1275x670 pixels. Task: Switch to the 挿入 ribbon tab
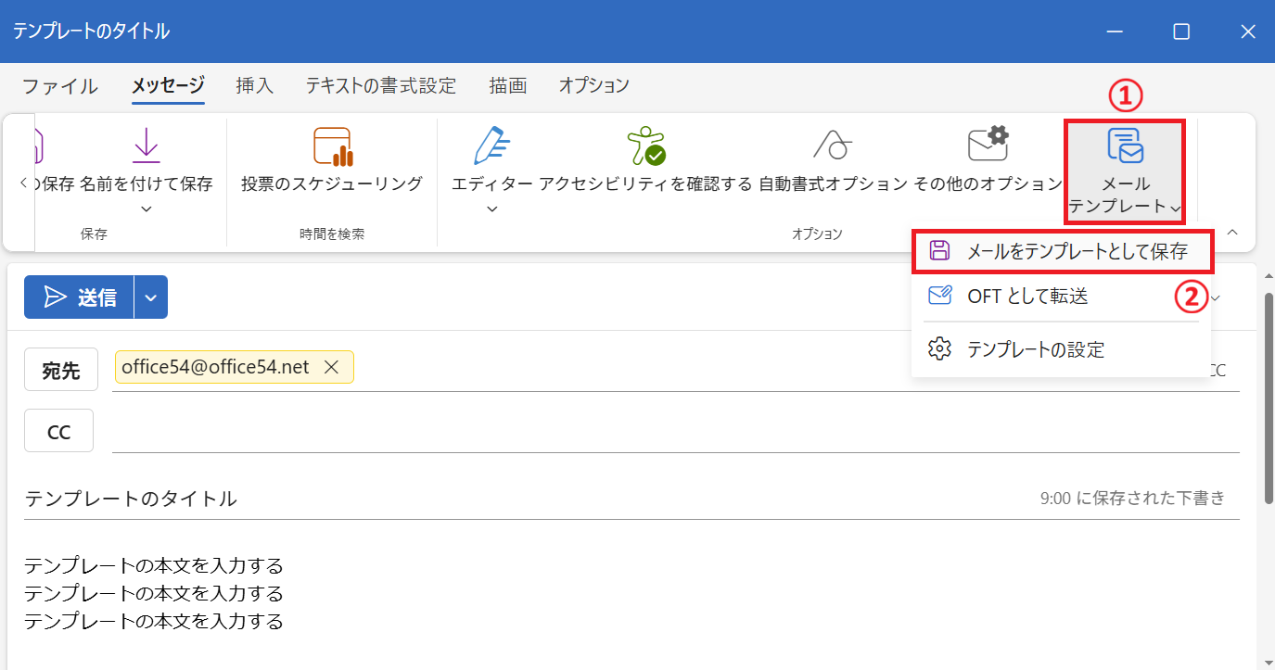pos(254,85)
